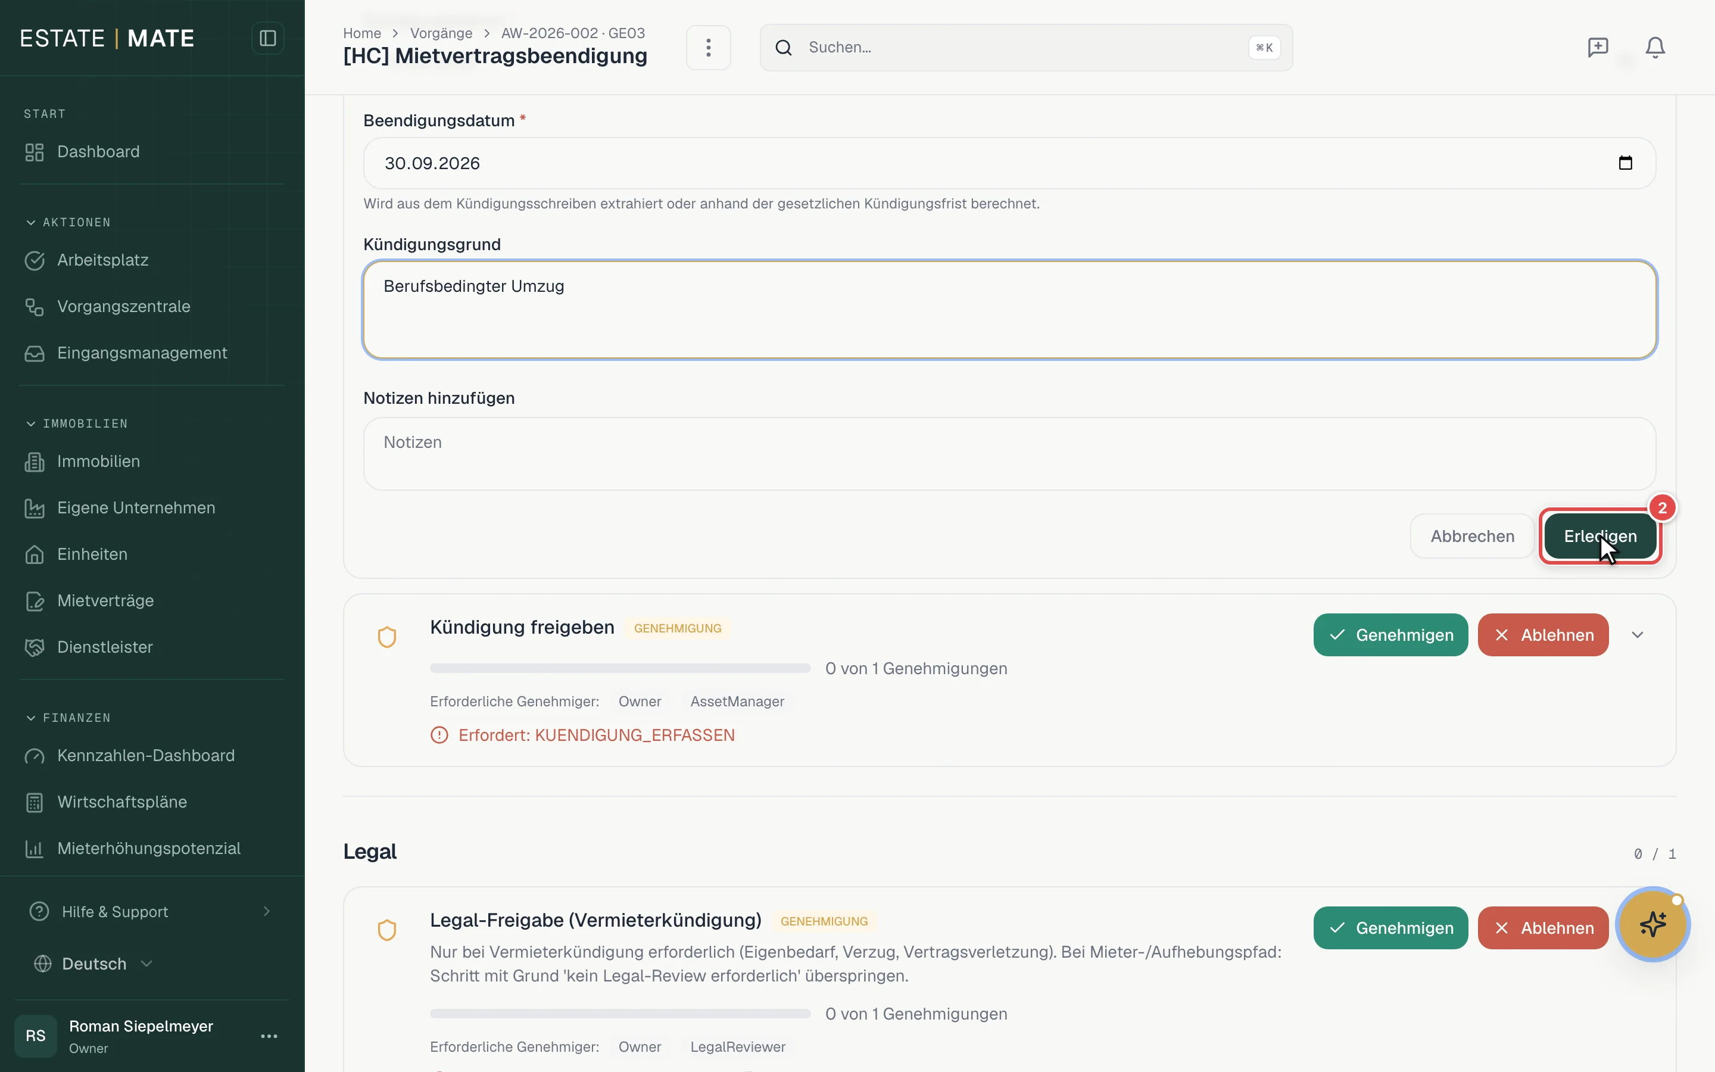The width and height of the screenshot is (1715, 1072).
Task: Click the Dashboard grid icon
Action: pos(34,152)
